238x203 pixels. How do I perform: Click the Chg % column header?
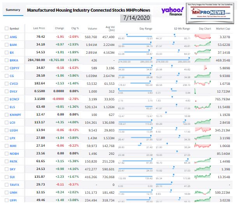coord(75,28)
